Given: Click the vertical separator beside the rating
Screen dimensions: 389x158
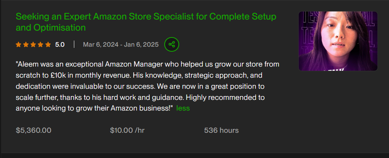Looking at the screenshot, I should click(74, 44).
